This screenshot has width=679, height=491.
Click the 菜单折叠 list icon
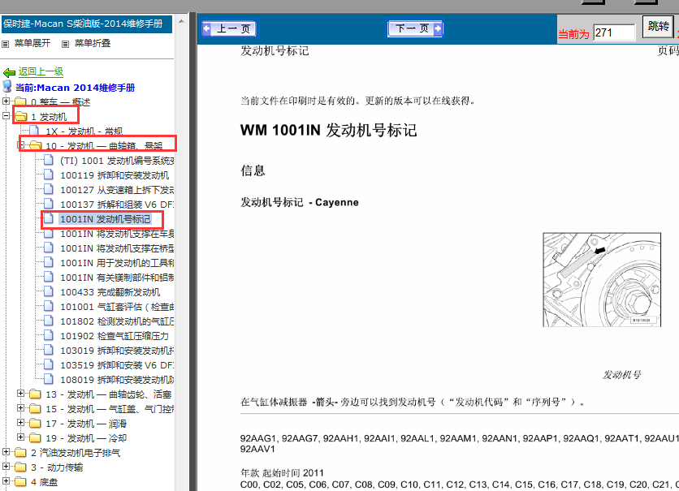coord(66,44)
